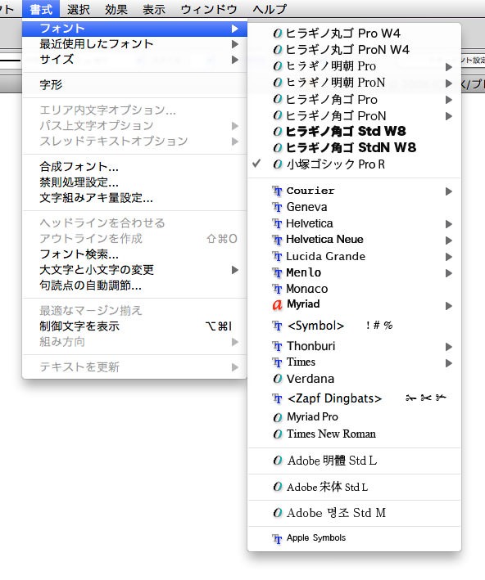Viewport: 485px width, 580px height.
Task: Click the checked 小塚ゴシック Pro R font
Action: coord(354,164)
